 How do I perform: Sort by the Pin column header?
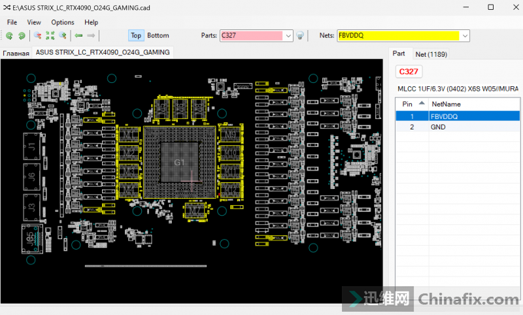[413, 104]
